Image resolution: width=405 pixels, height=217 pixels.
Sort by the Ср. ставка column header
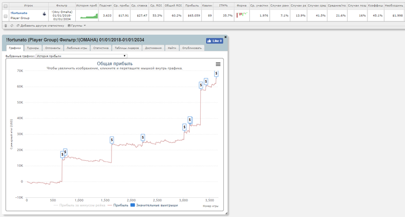coord(139,5)
